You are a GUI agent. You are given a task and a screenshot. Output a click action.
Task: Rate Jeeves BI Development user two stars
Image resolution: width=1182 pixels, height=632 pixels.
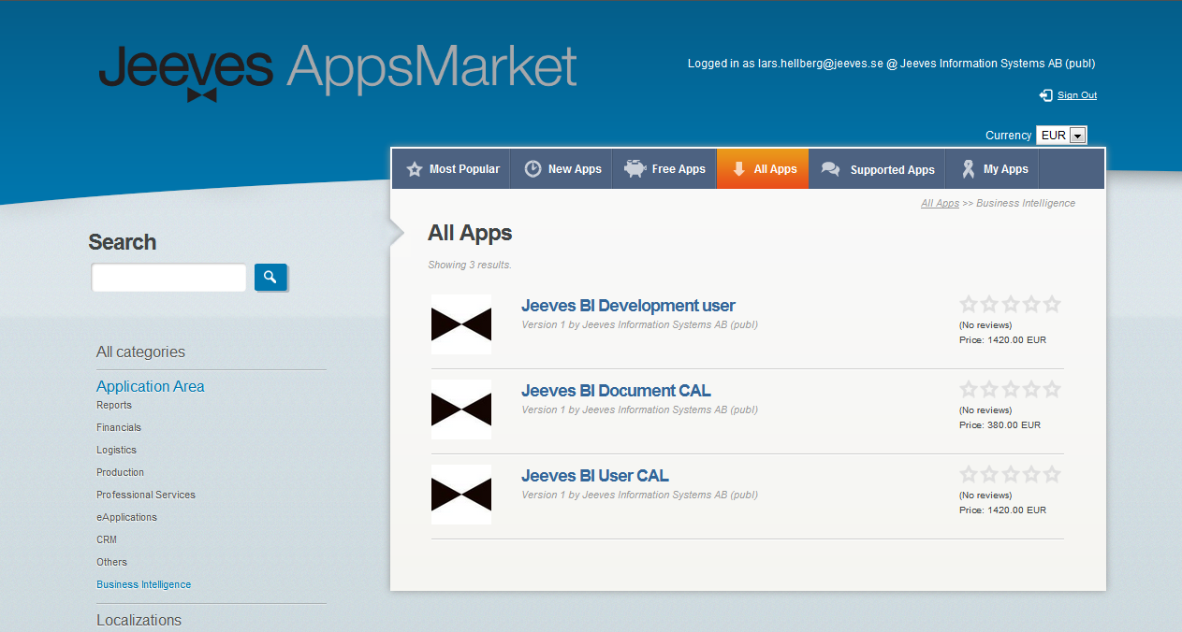989,304
